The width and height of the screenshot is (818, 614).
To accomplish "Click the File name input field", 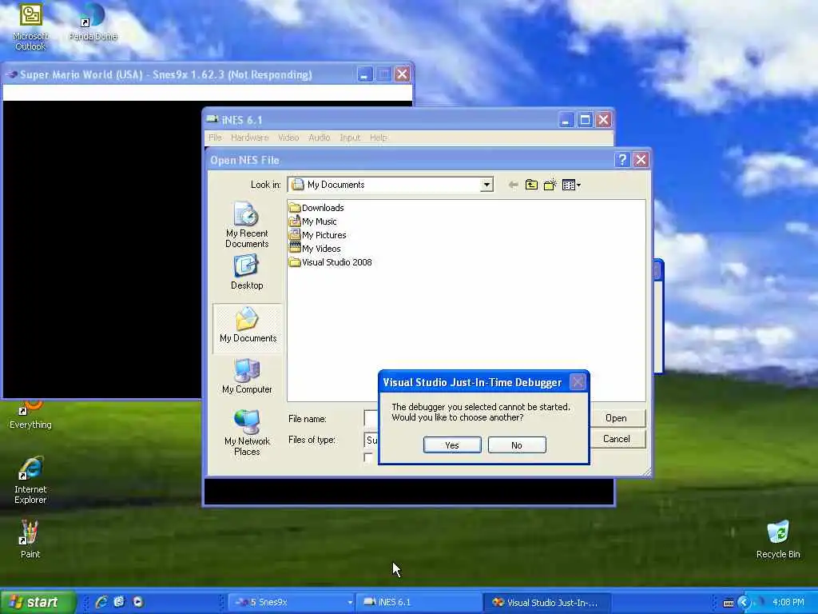I will tap(371, 418).
